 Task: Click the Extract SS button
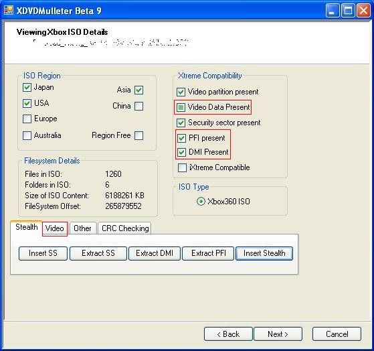click(x=98, y=253)
